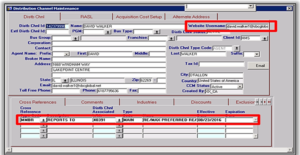
Task: Open the MMBR cross reference lookup button
Action: pos(43,120)
